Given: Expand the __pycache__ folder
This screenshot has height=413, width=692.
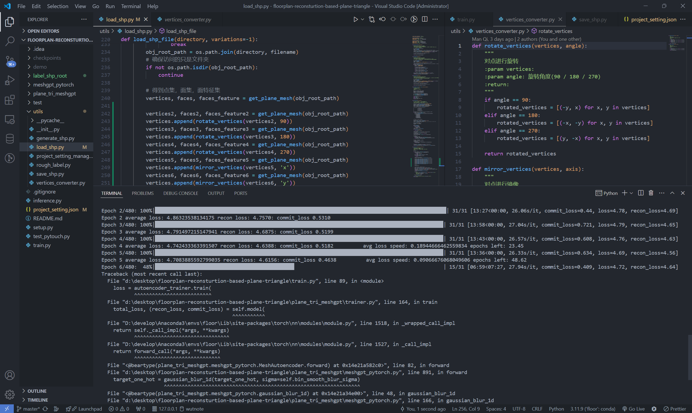Looking at the screenshot, I should 50,120.
